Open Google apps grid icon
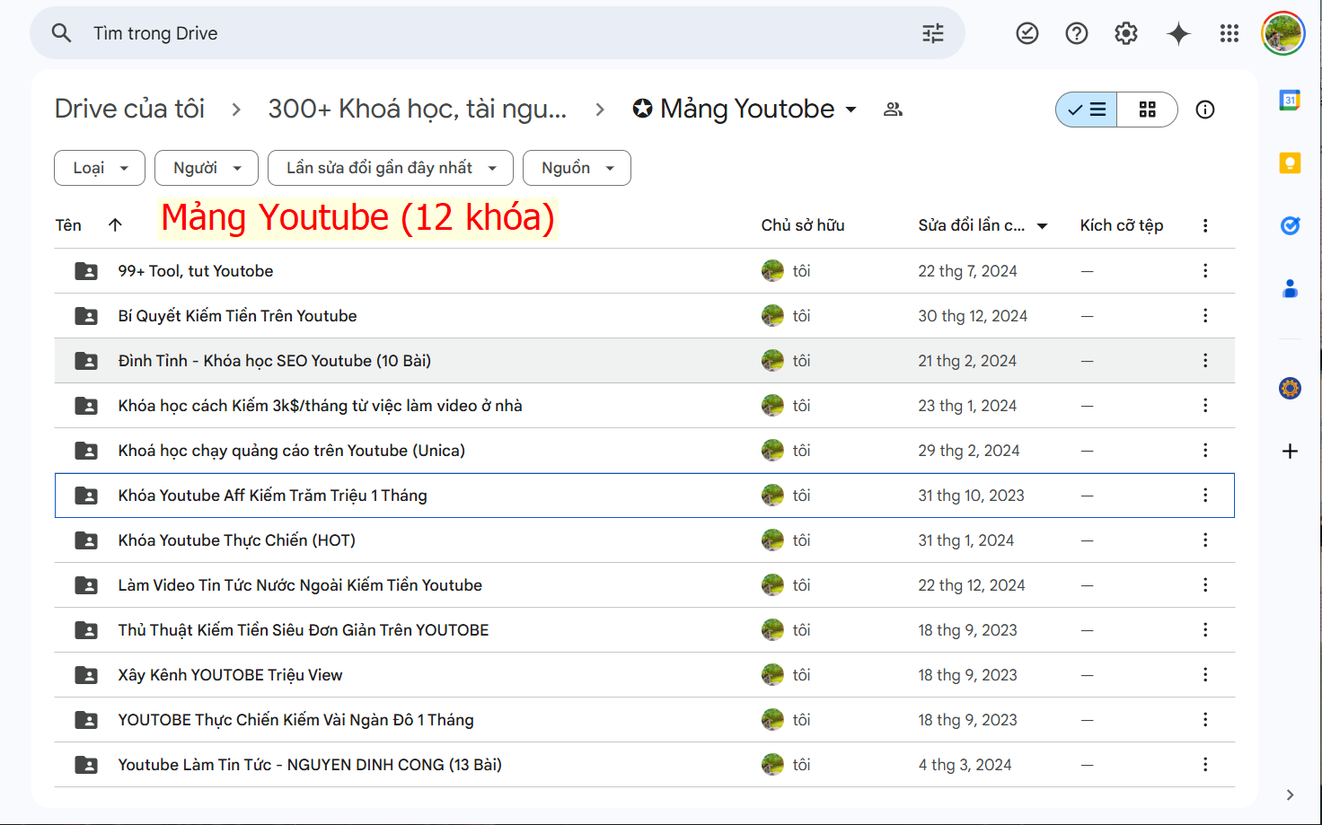This screenshot has width=1322, height=825. pyautogui.click(x=1229, y=33)
